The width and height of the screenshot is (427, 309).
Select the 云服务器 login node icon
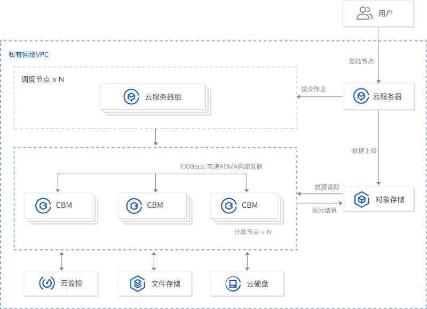click(361, 96)
